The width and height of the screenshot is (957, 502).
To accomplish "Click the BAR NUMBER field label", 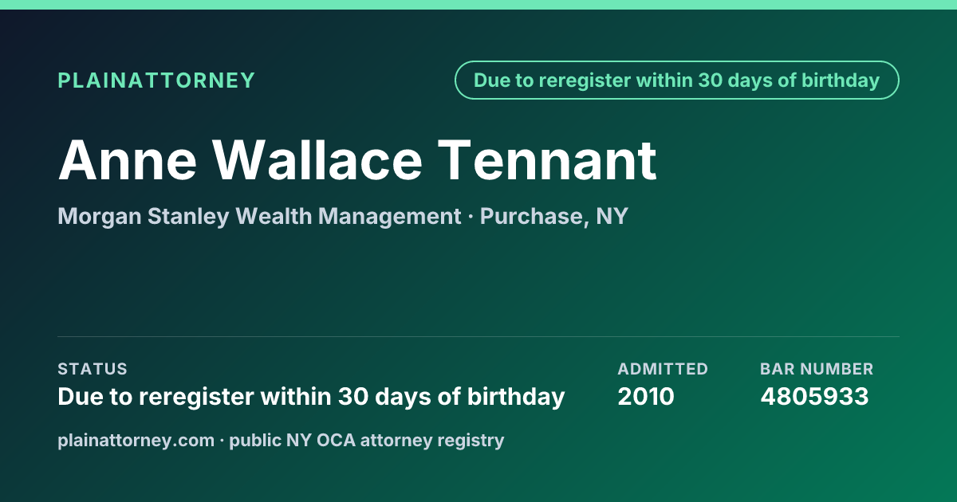I will tap(817, 369).
